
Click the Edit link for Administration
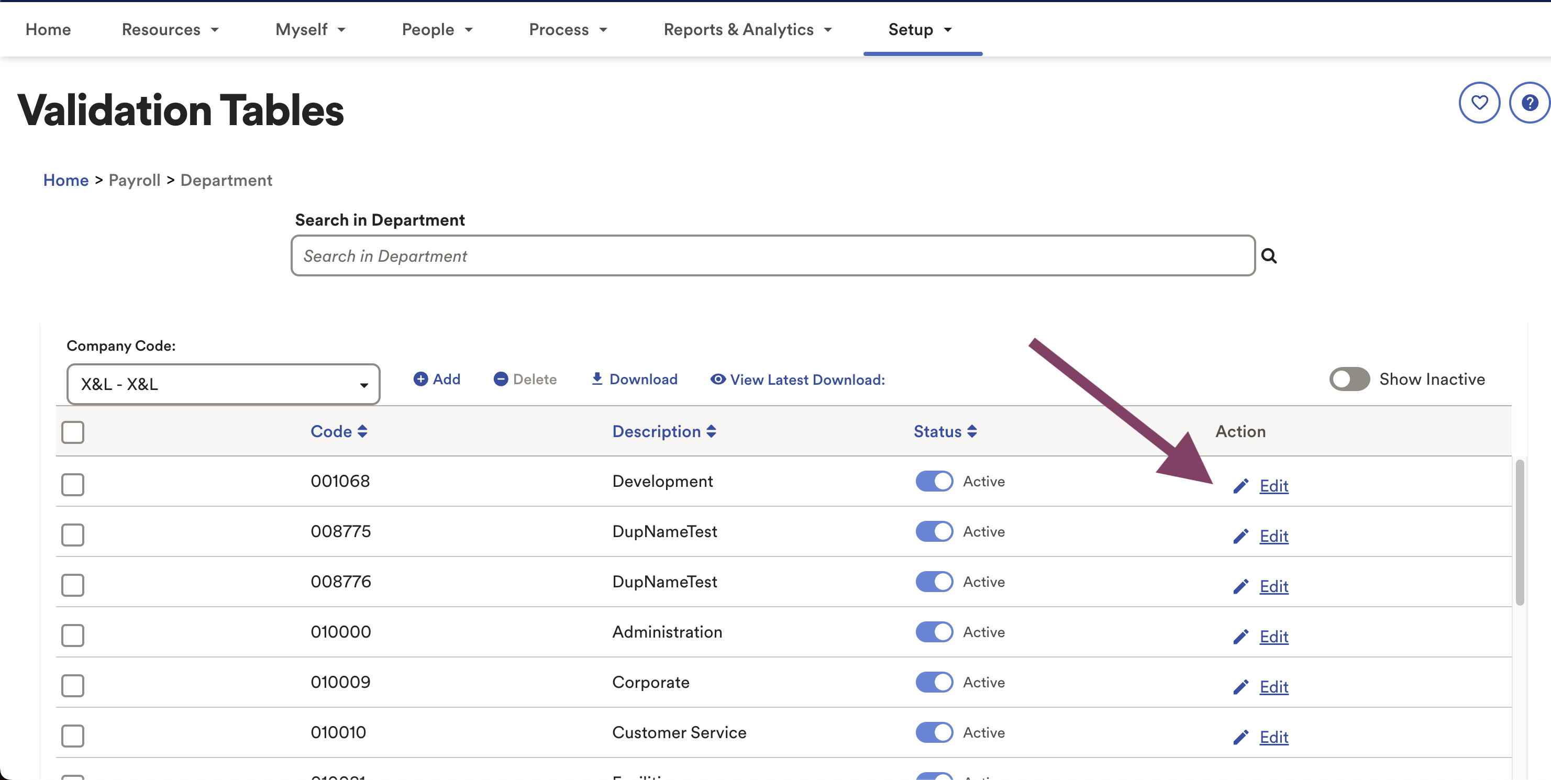pos(1274,636)
